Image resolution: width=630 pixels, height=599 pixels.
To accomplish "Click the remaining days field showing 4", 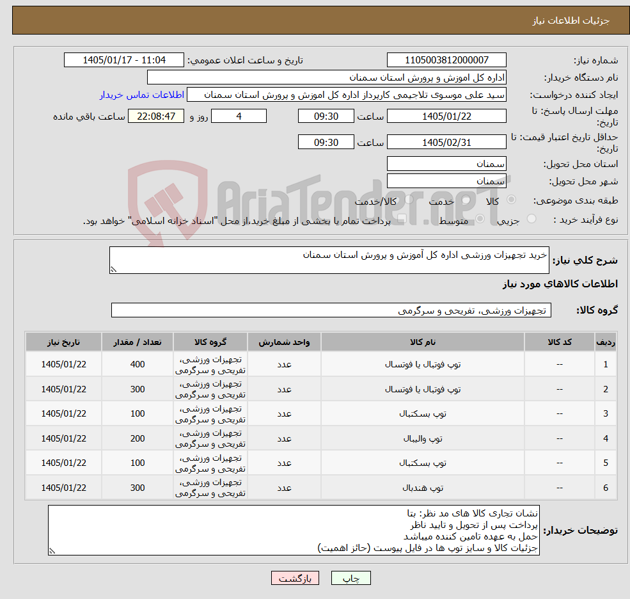I will pos(239,116).
